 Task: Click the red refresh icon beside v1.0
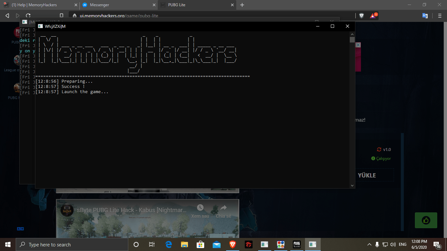click(379, 149)
